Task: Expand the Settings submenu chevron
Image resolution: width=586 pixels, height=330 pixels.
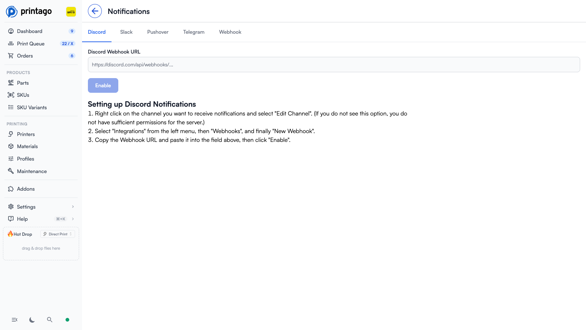Action: click(x=73, y=207)
